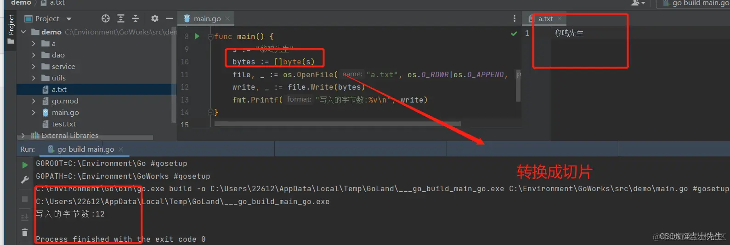Expand the utils folder
Screen dimensions: 730x245
click(x=34, y=78)
